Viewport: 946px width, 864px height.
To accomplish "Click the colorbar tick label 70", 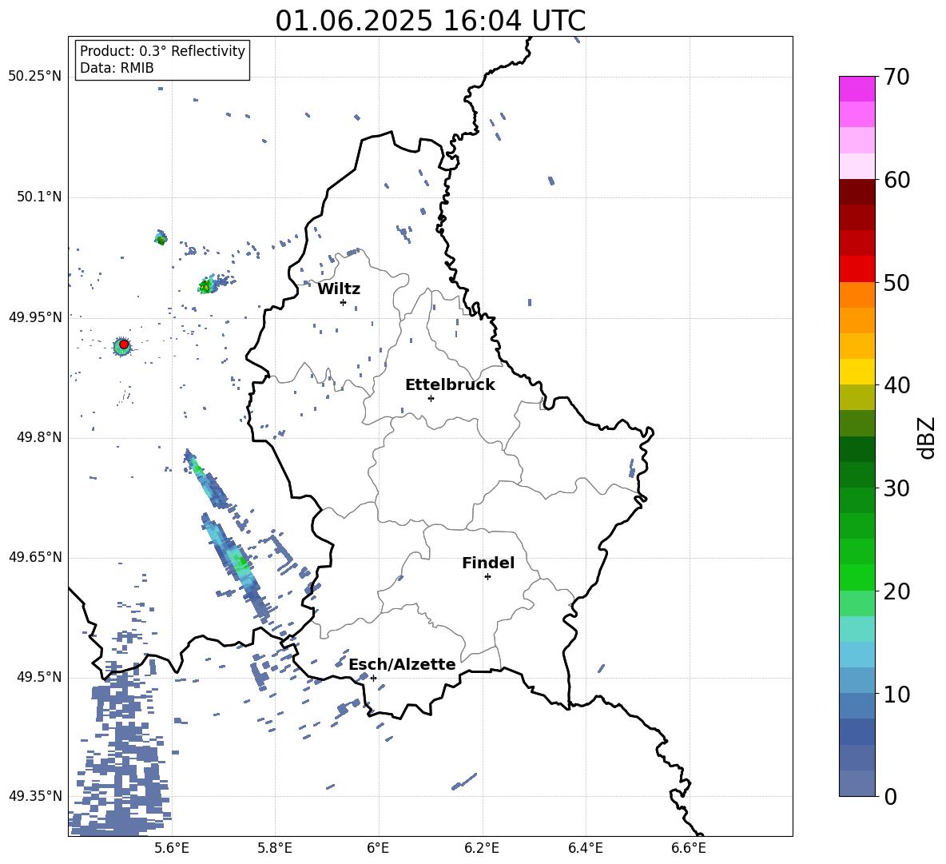I will pyautogui.click(x=896, y=78).
